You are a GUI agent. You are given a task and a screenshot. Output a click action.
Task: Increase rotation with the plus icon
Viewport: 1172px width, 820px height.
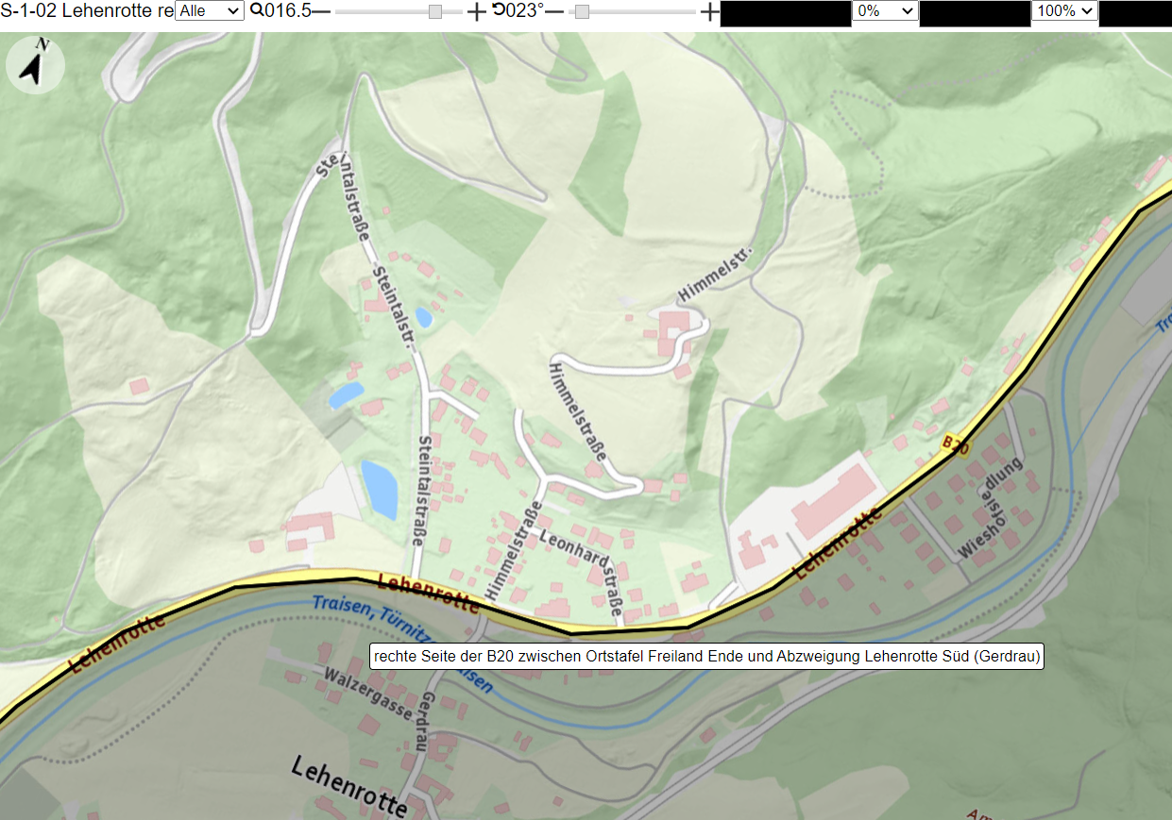710,11
